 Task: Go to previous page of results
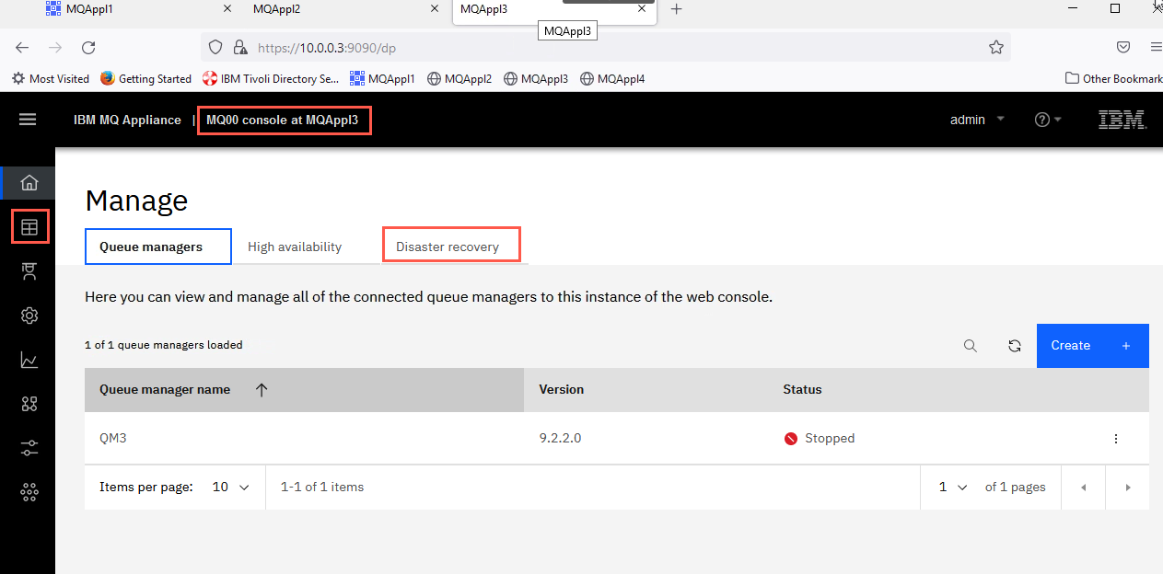[x=1084, y=488]
